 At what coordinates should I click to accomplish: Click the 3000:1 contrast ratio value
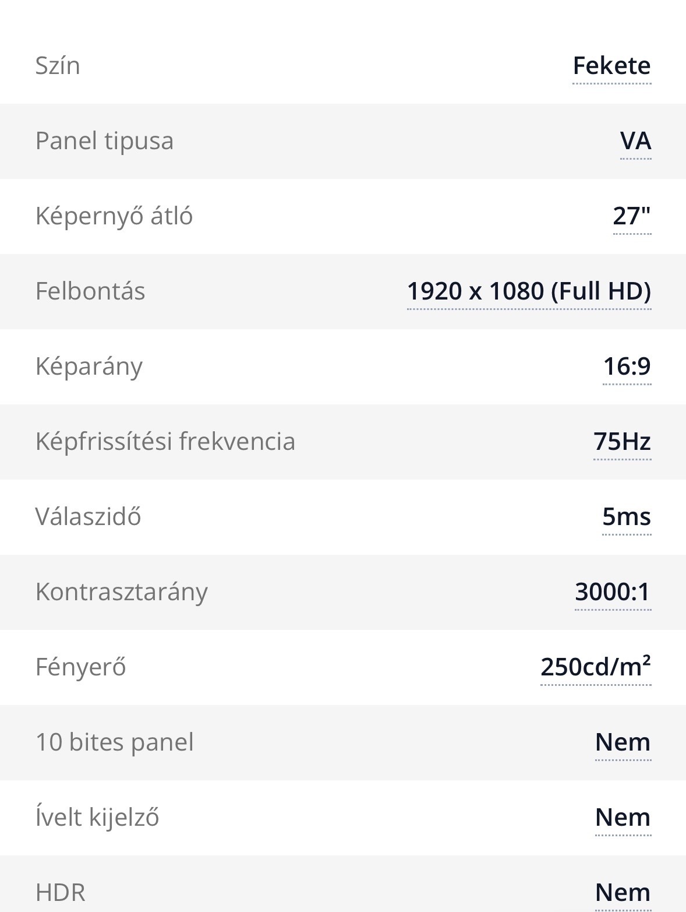[x=613, y=592]
